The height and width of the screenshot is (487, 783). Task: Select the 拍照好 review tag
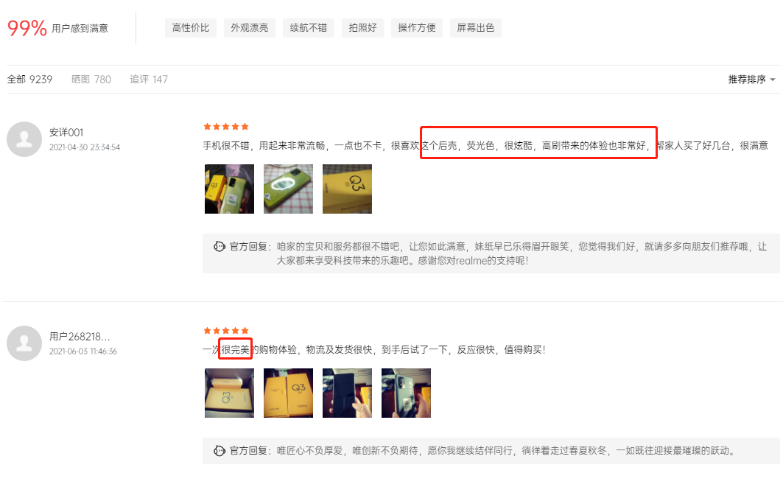click(x=363, y=28)
